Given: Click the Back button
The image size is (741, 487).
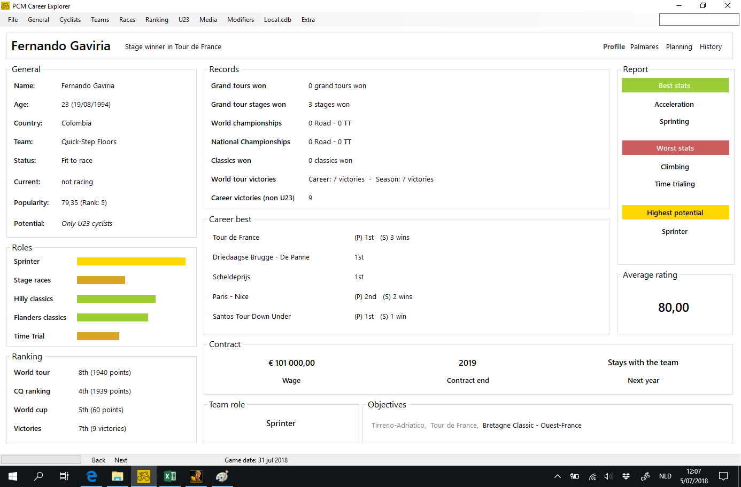Looking at the screenshot, I should [98, 460].
